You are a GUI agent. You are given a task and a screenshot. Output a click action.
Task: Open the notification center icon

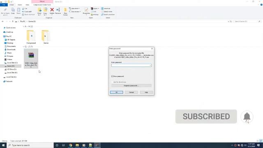click(x=258, y=145)
